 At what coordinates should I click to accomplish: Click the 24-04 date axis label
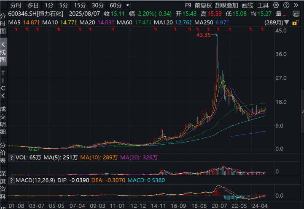260,206
